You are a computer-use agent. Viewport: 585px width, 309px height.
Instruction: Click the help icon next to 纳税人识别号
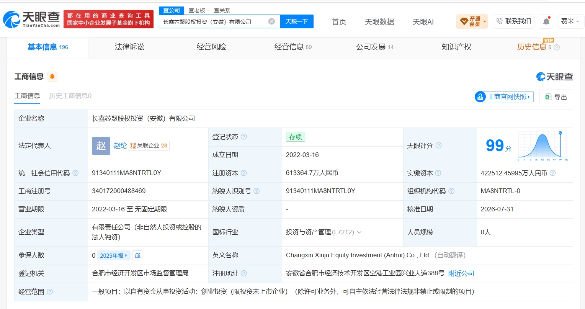coord(257,191)
